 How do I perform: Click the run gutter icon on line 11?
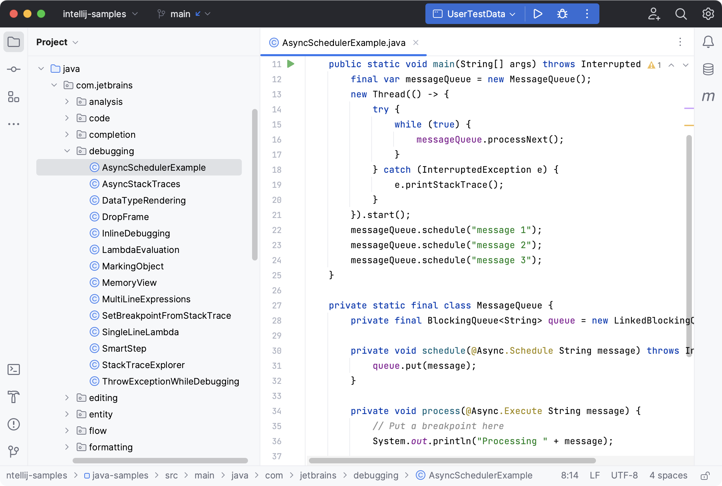(x=291, y=64)
